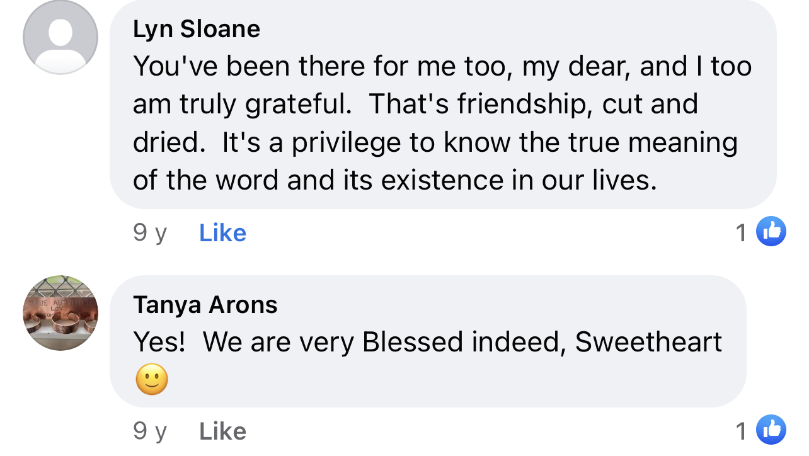This screenshot has width=809, height=456.
Task: Open Lyn Sloane's default silhouette profile picture
Action: (x=60, y=37)
